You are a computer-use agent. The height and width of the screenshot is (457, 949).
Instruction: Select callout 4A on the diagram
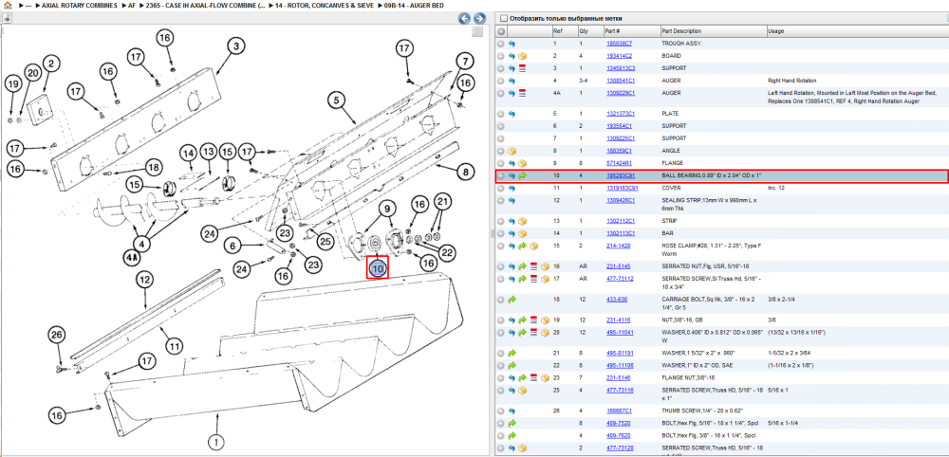[x=133, y=257]
